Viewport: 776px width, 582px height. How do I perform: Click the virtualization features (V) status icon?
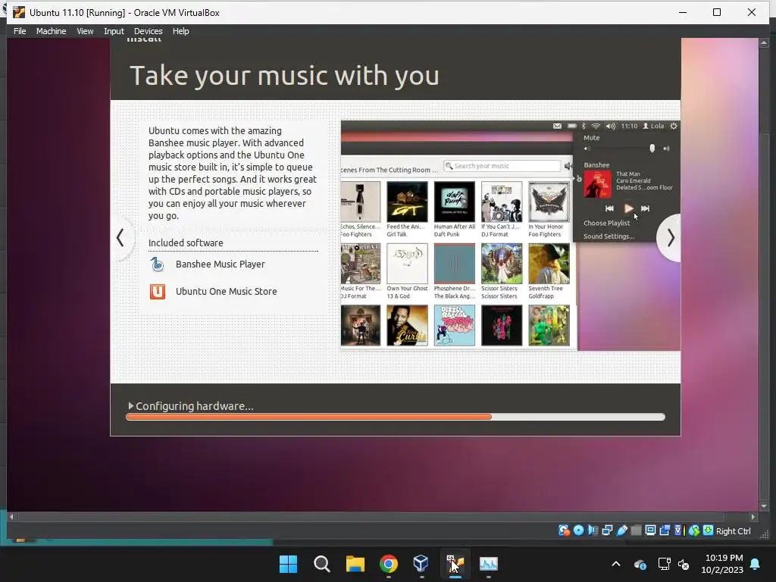coord(678,530)
